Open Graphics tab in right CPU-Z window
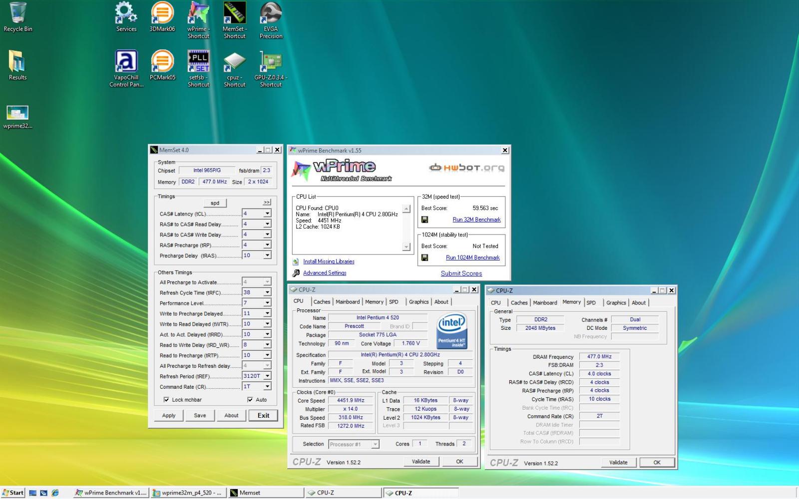The width and height of the screenshot is (799, 499). point(616,303)
